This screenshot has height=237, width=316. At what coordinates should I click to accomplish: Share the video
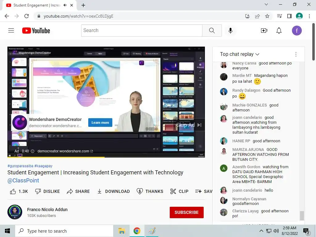(78, 191)
